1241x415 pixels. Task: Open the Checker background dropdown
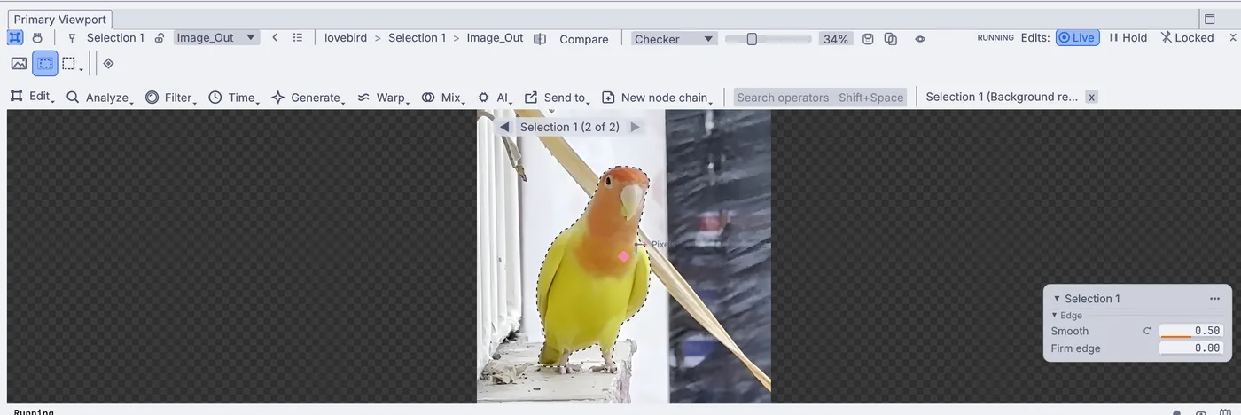[x=675, y=39]
